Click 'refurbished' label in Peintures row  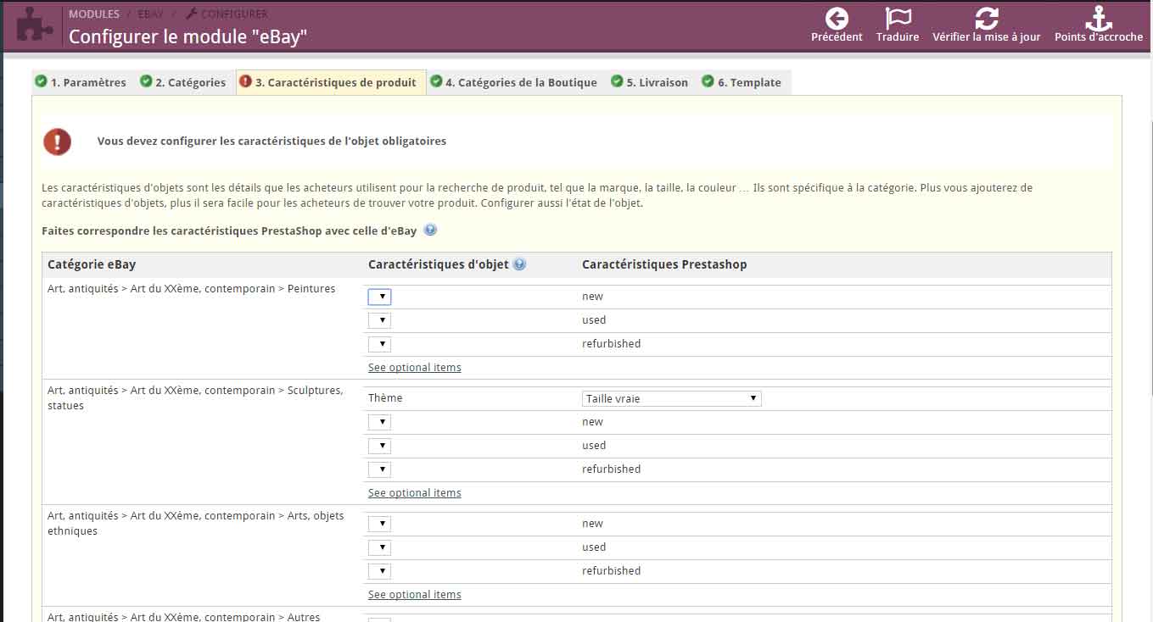pos(611,344)
